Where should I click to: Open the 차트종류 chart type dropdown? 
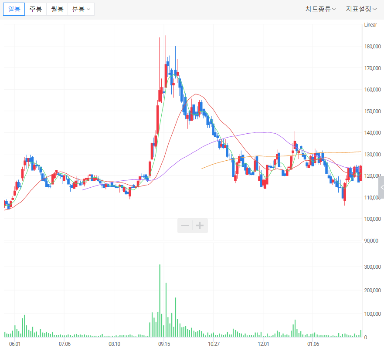coord(320,9)
